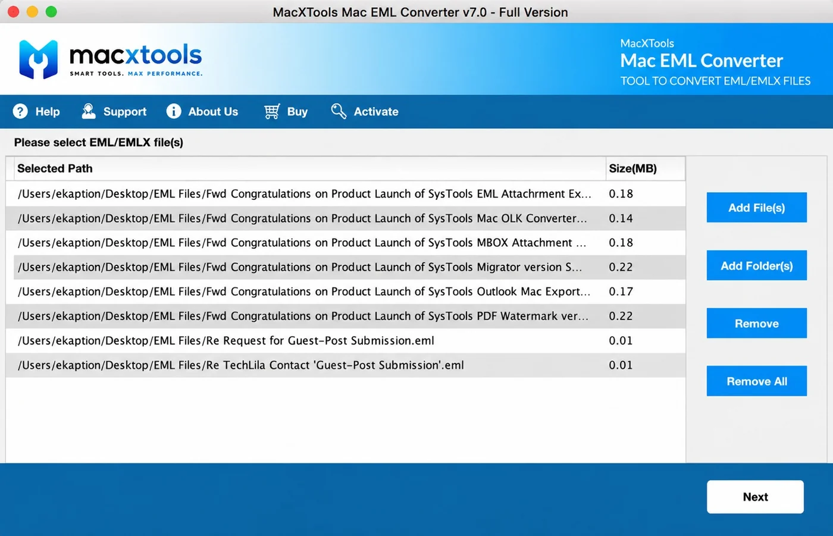This screenshot has width=833, height=536.
Task: Click the 'Please select EML/EMLX file(s)' label
Action: pyautogui.click(x=99, y=143)
